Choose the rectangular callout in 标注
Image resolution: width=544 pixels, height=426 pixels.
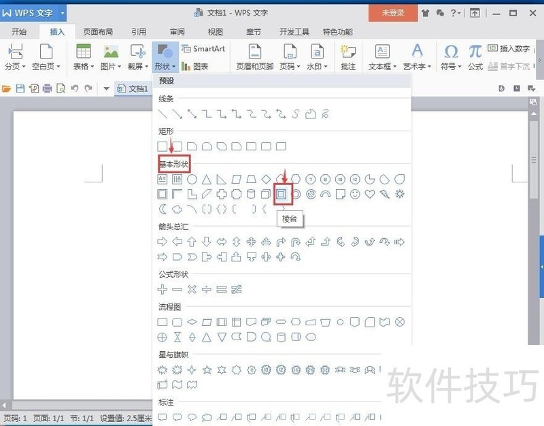[x=163, y=417]
